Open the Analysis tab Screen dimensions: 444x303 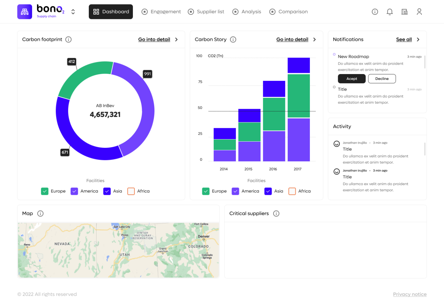tap(246, 12)
